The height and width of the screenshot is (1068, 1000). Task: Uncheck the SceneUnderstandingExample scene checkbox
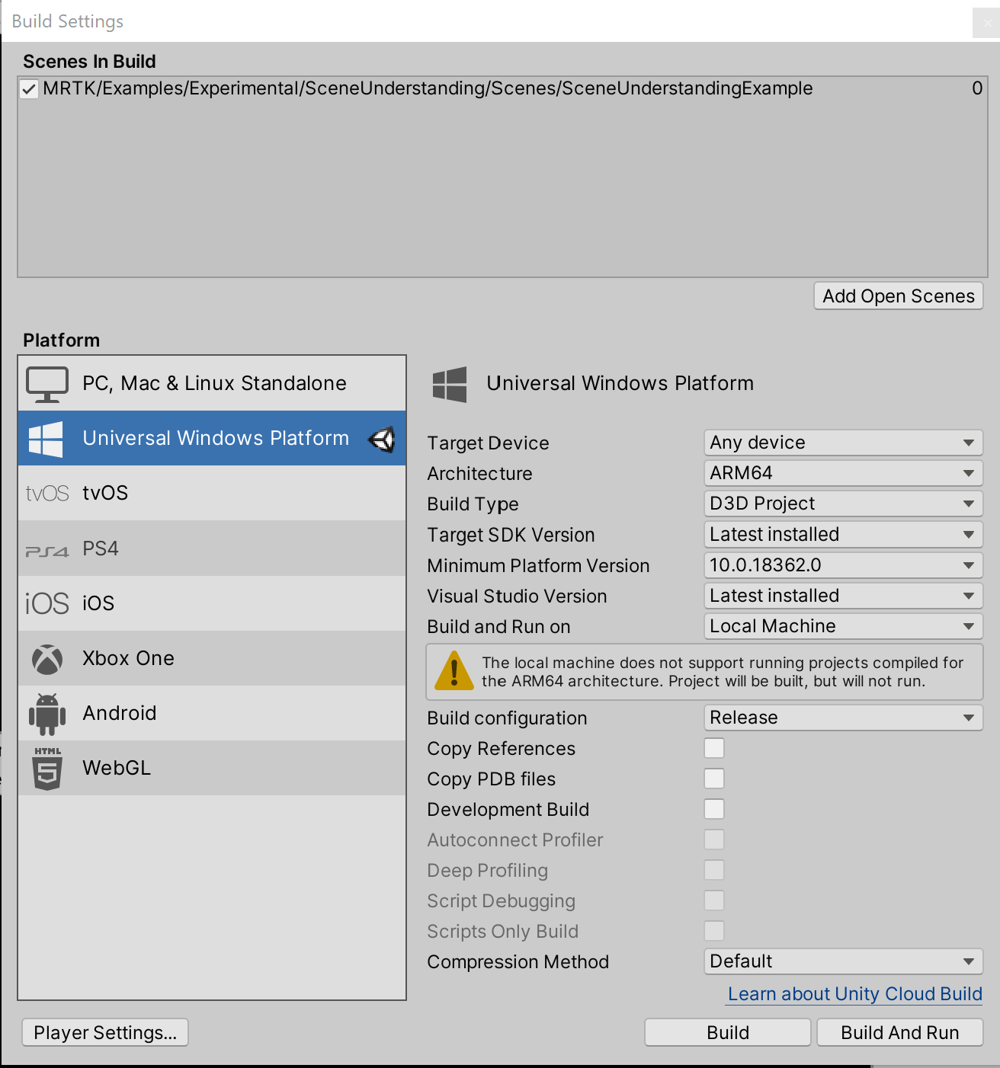(x=29, y=89)
